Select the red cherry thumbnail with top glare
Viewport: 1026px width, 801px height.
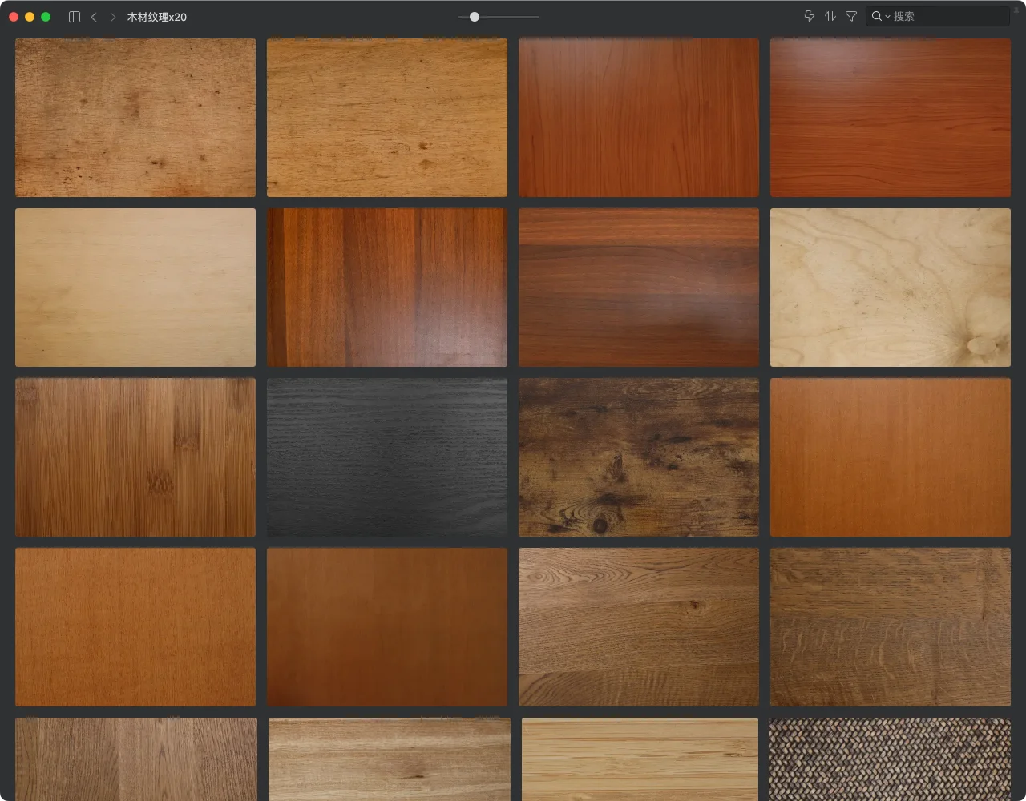pos(891,118)
